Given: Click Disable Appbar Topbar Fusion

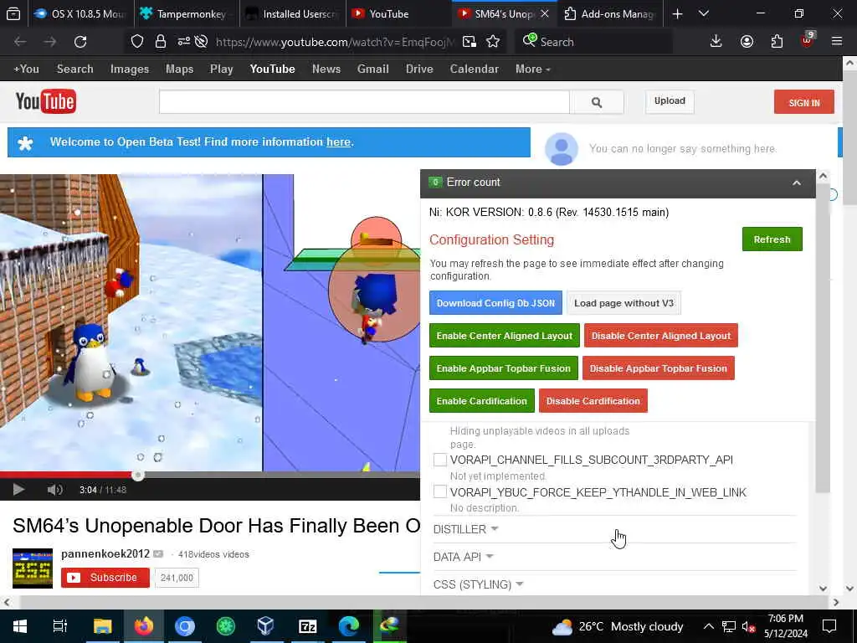Looking at the screenshot, I should [658, 368].
